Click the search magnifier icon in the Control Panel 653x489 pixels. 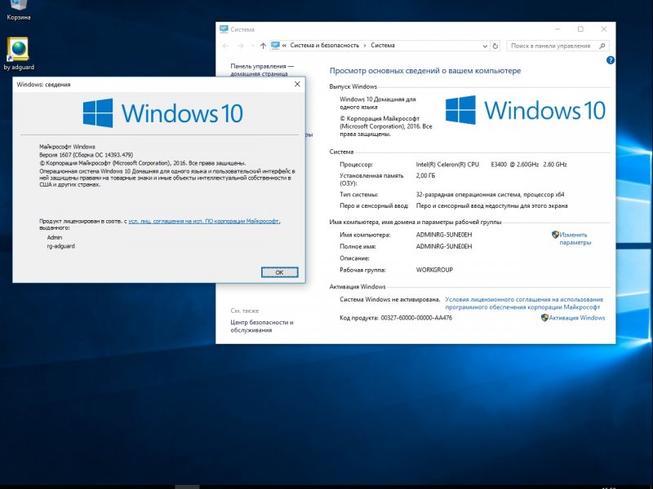click(x=602, y=46)
